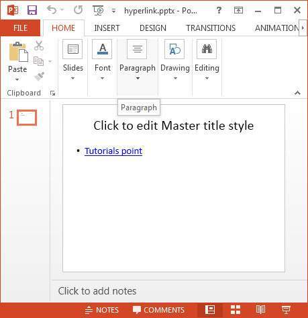Image resolution: width=308 pixels, height=318 pixels.
Task: Undo the last action
Action: click(x=52, y=10)
